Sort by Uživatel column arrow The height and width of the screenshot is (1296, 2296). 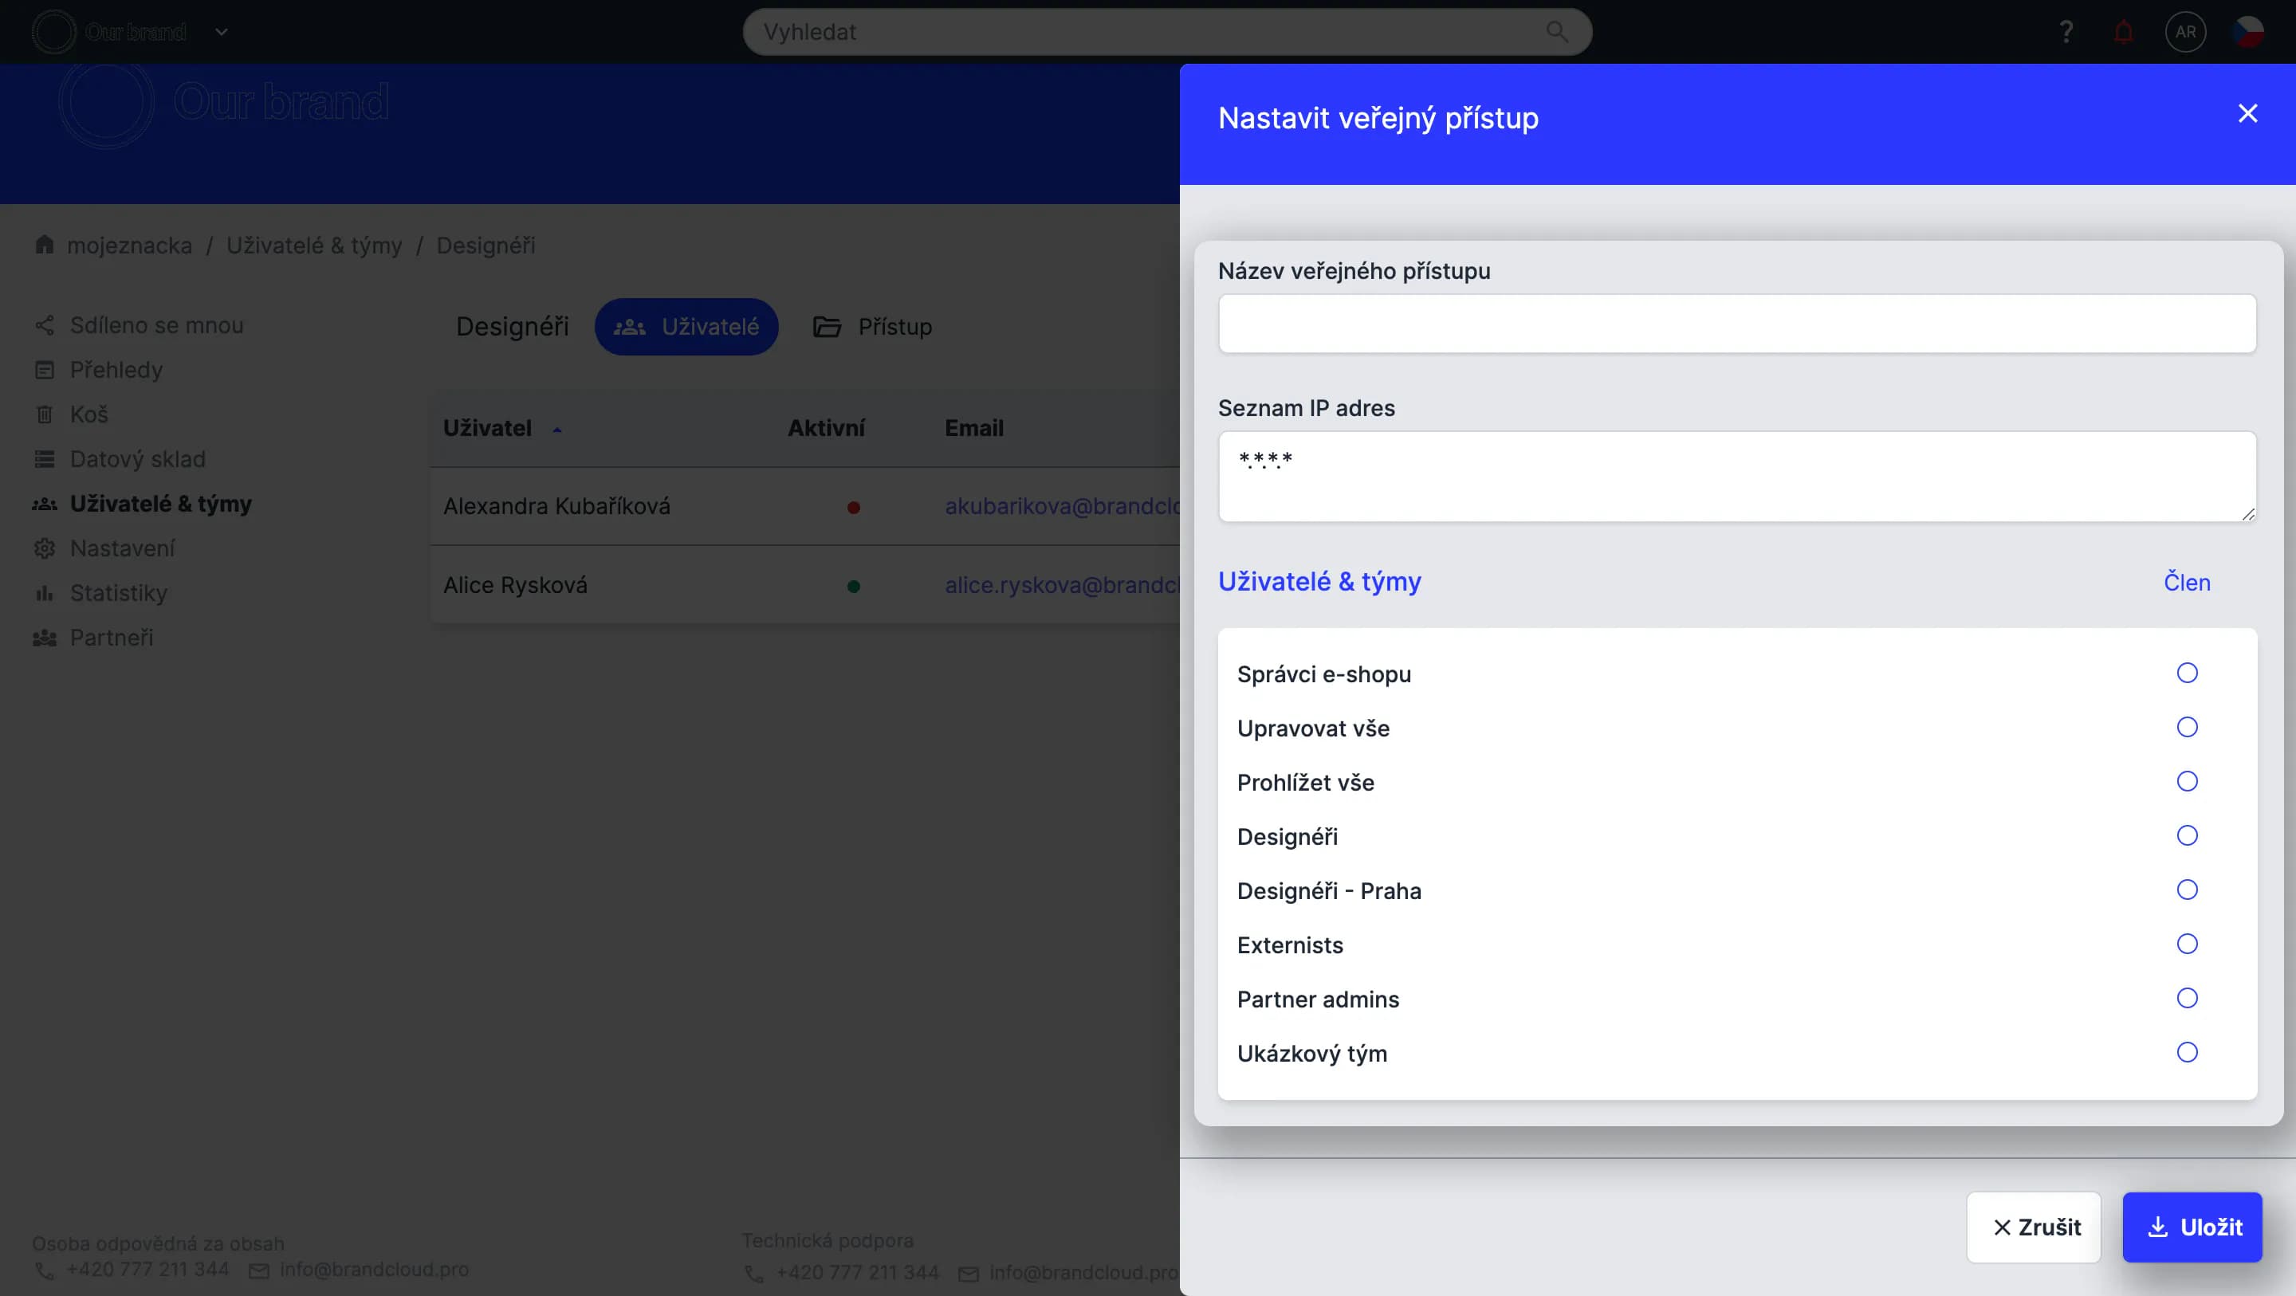click(x=557, y=430)
